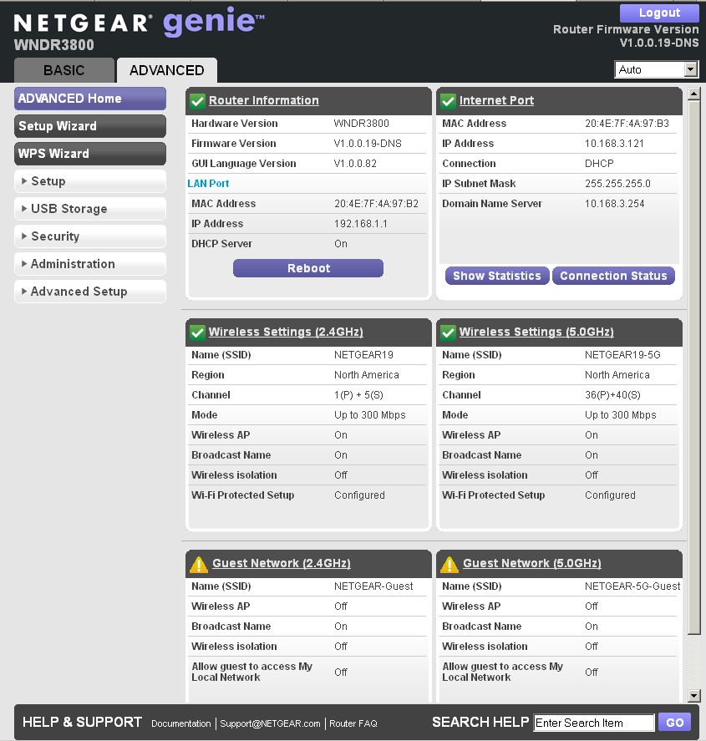The width and height of the screenshot is (706, 741).
Task: Click the Enter Search Item field
Action: point(593,723)
